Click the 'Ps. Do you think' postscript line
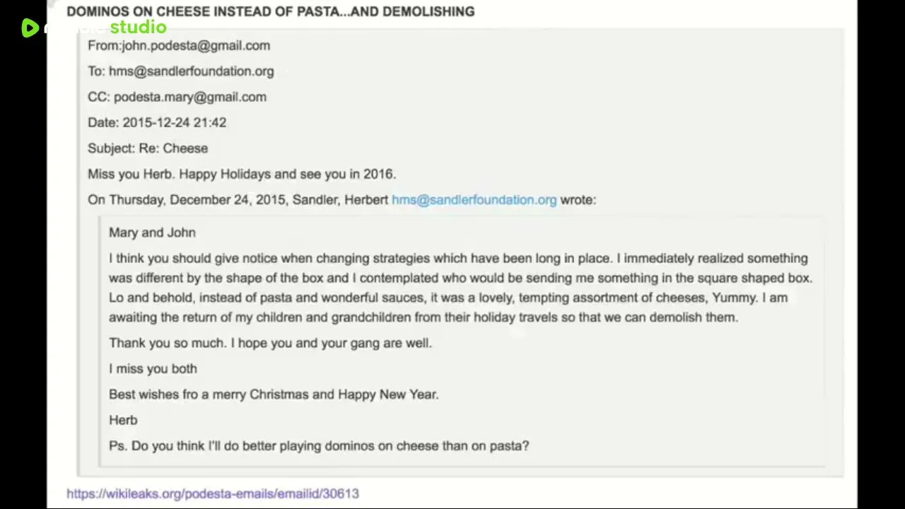 [x=319, y=445]
